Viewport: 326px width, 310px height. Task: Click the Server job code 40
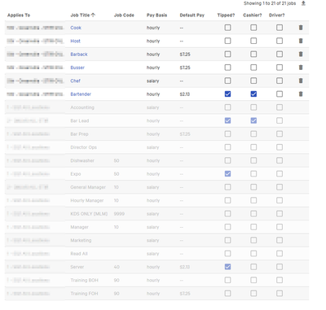point(117,267)
